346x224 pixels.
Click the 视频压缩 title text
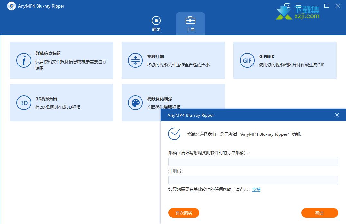click(156, 56)
